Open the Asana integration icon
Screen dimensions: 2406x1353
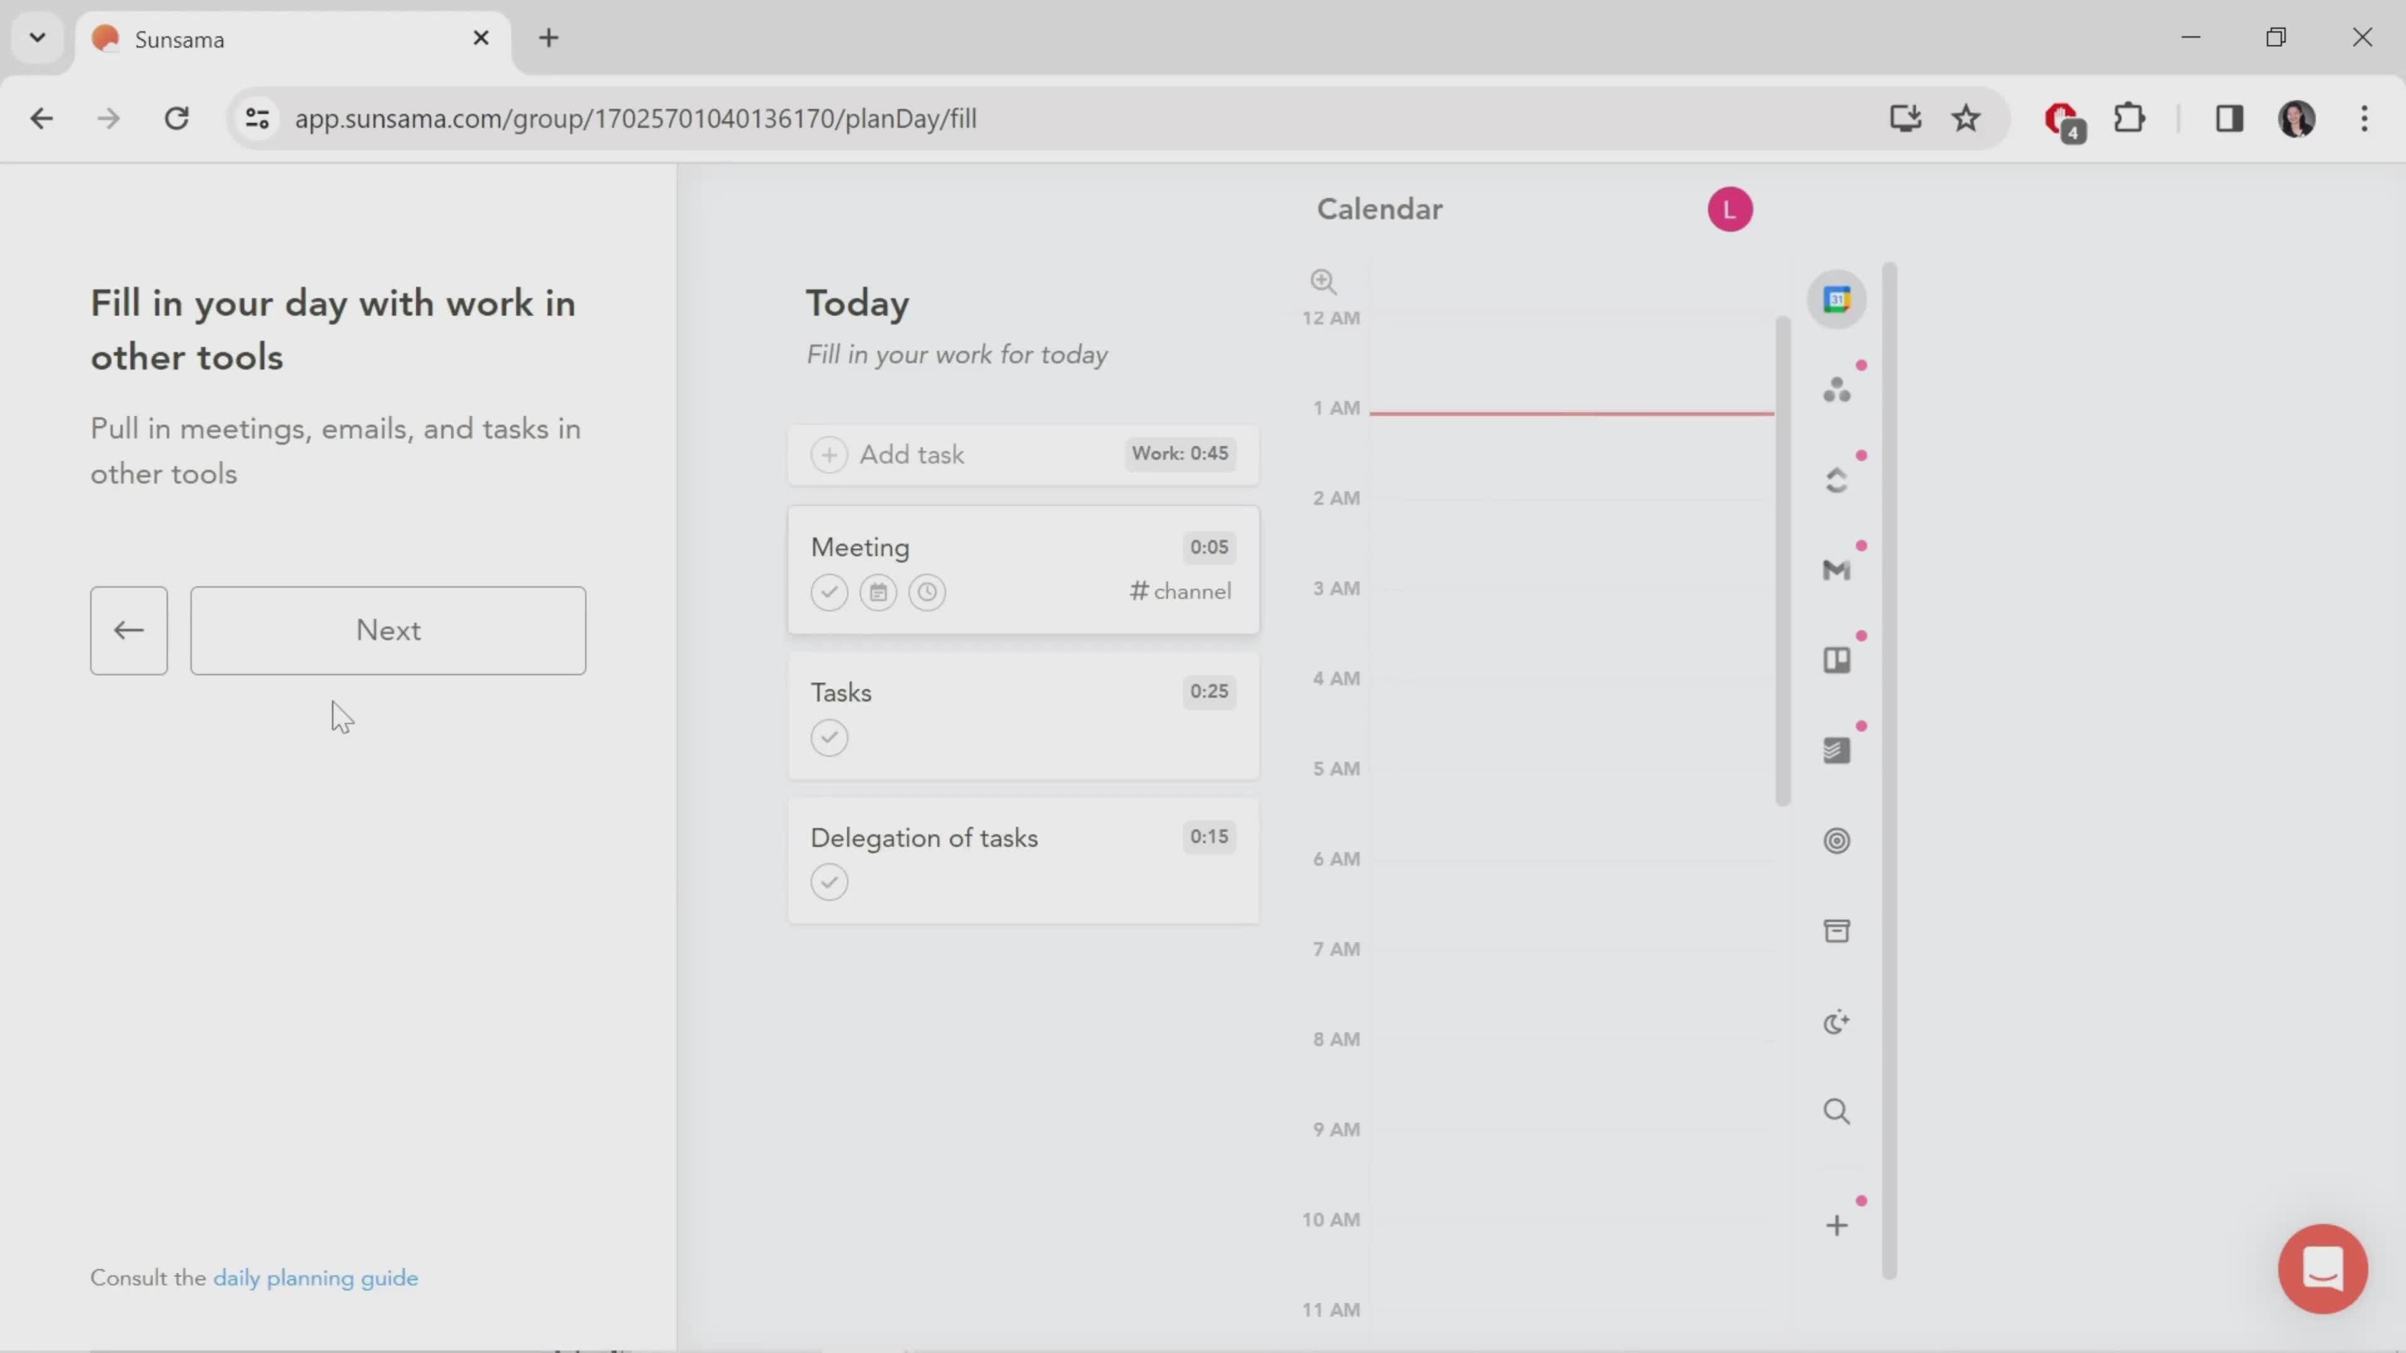click(1836, 390)
